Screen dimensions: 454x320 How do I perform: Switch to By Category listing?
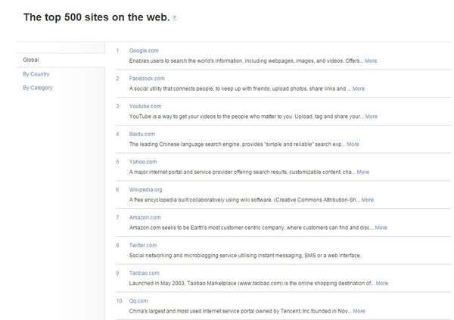[38, 88]
